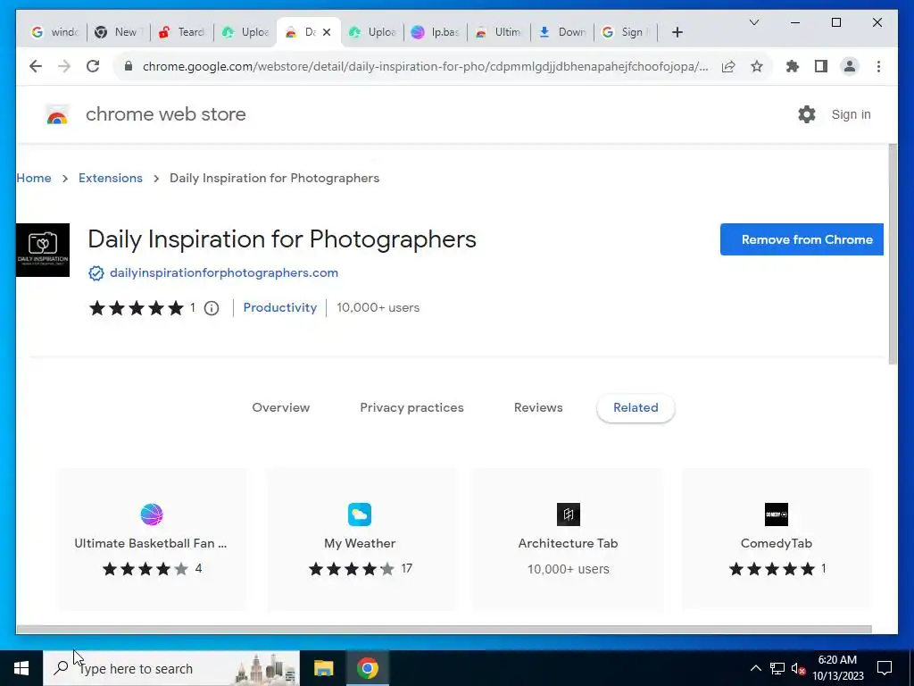Click the Chrome Web Store rainbow logo
The image size is (914, 686).
pos(57,115)
